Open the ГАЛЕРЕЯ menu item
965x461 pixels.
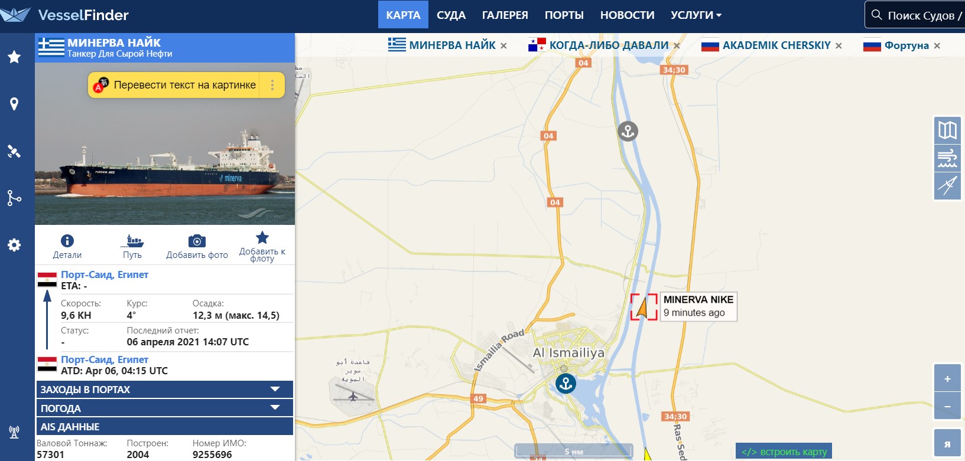coord(505,15)
